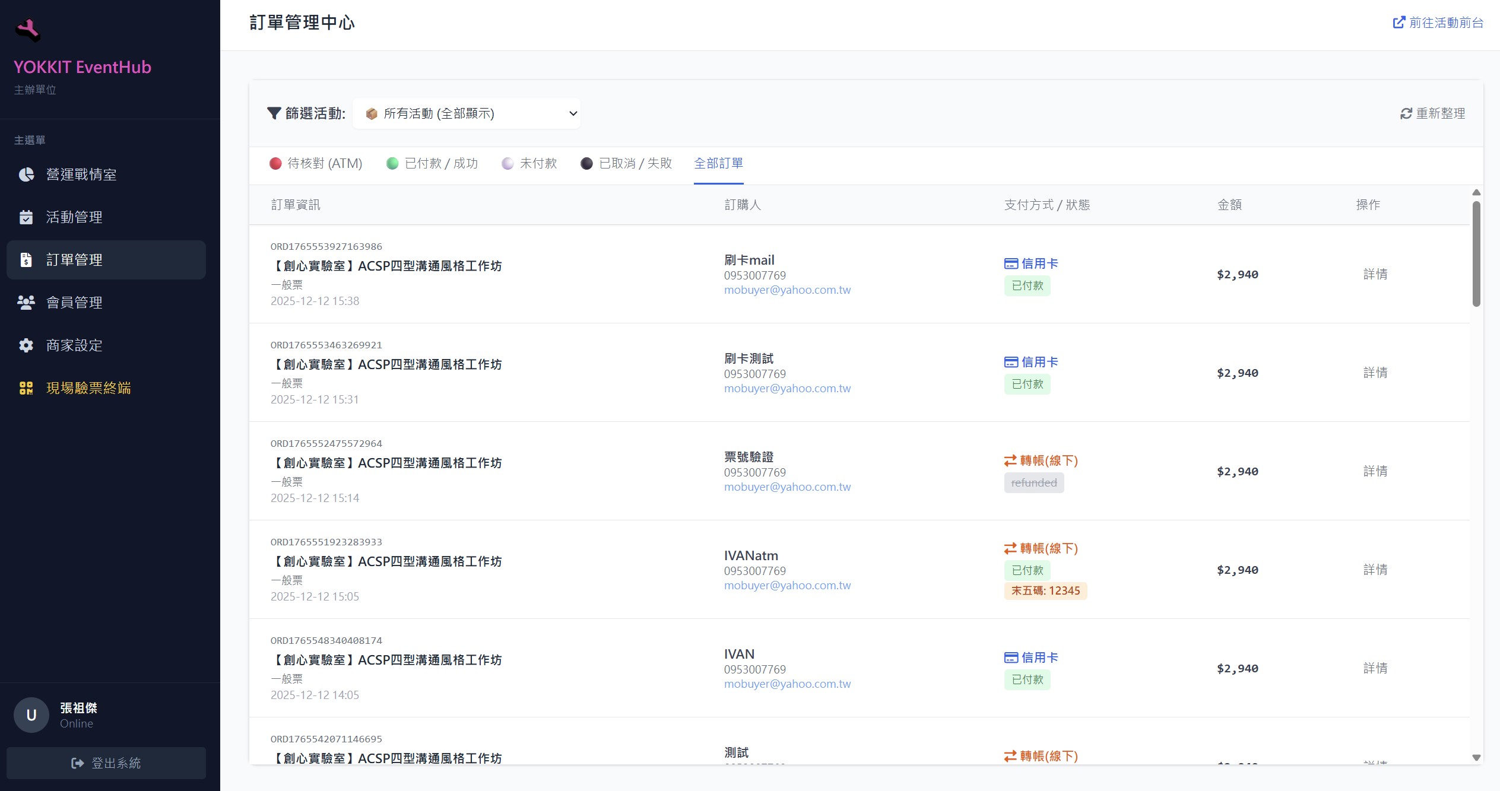Select the 訂單管理 document icon
The width and height of the screenshot is (1500, 791).
pyautogui.click(x=26, y=259)
